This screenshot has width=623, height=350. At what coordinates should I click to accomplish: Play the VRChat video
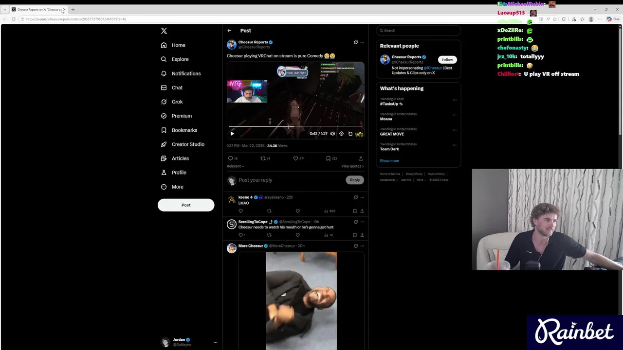click(x=232, y=134)
